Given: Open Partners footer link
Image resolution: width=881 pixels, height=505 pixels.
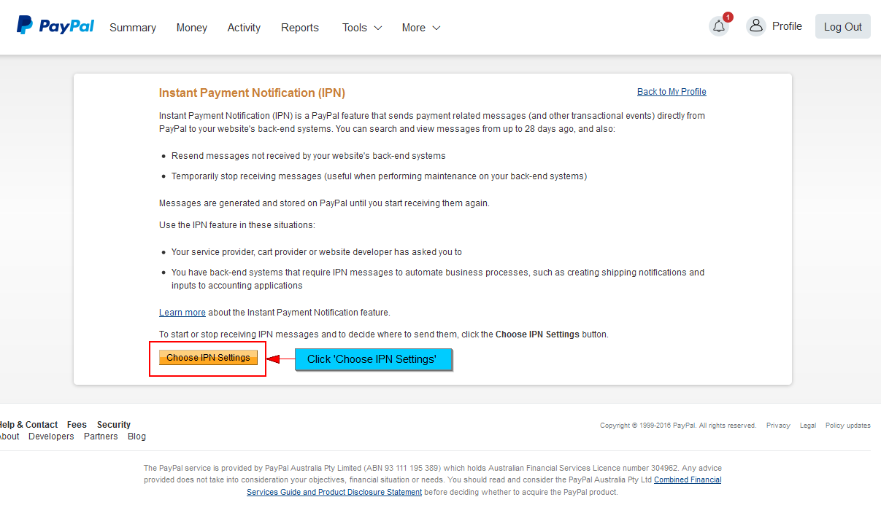Looking at the screenshot, I should pyautogui.click(x=101, y=437).
